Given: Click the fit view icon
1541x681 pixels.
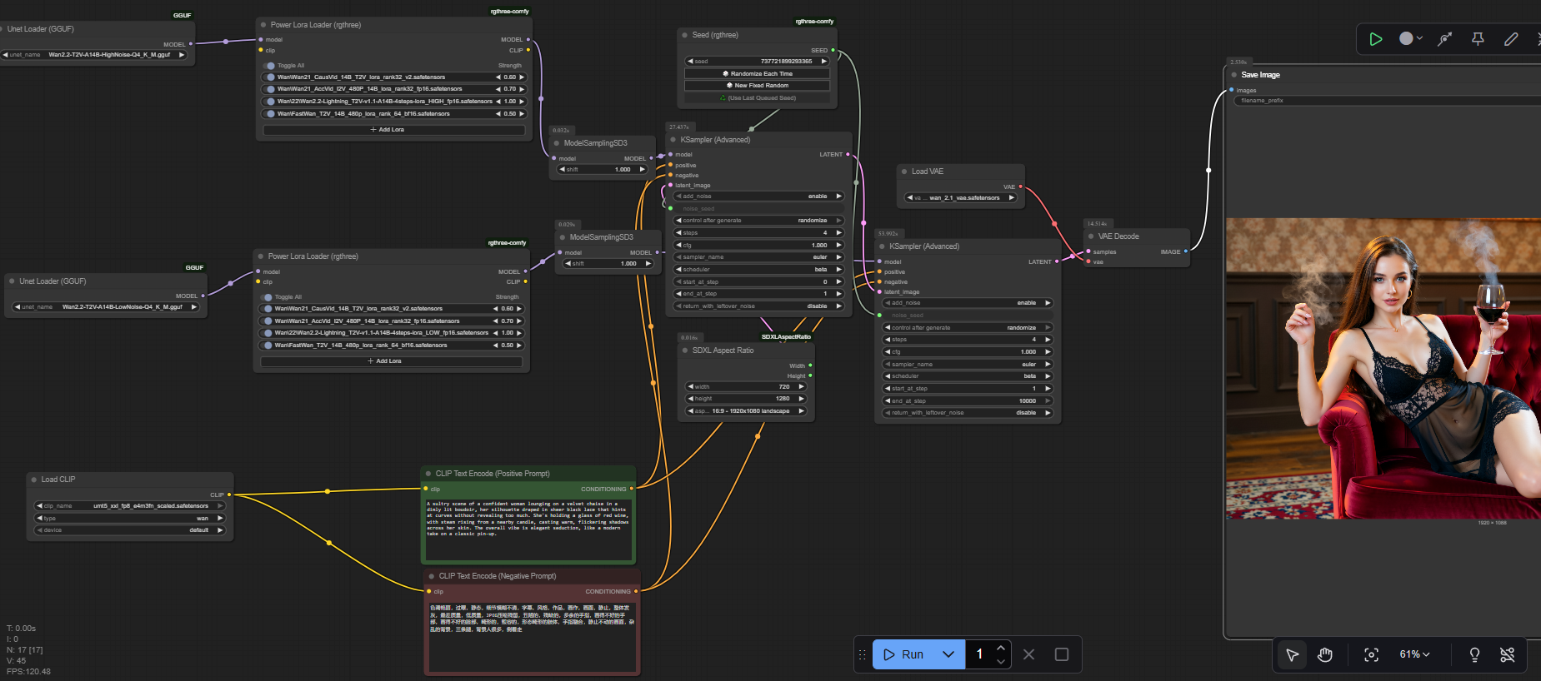Looking at the screenshot, I should (x=1371, y=655).
